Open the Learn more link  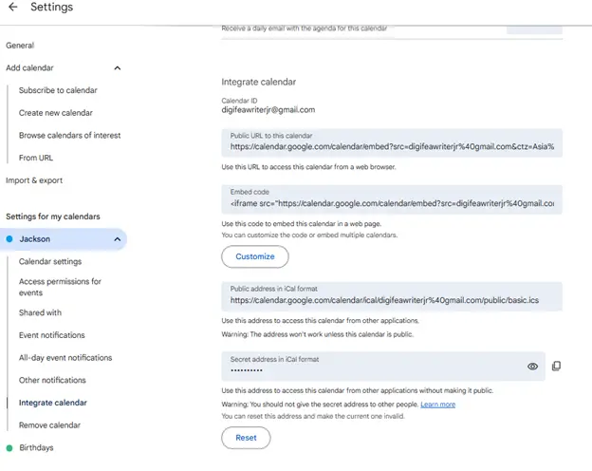point(438,405)
